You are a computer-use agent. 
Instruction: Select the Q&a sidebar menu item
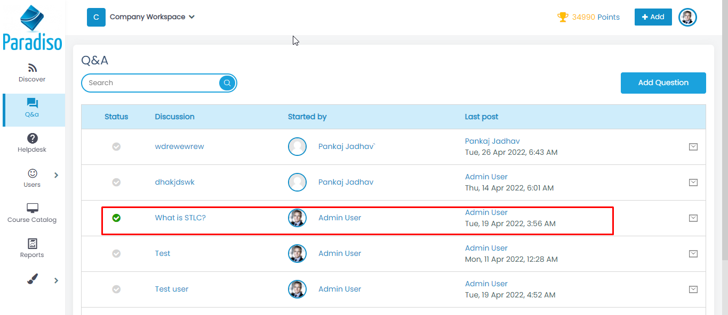pos(32,108)
